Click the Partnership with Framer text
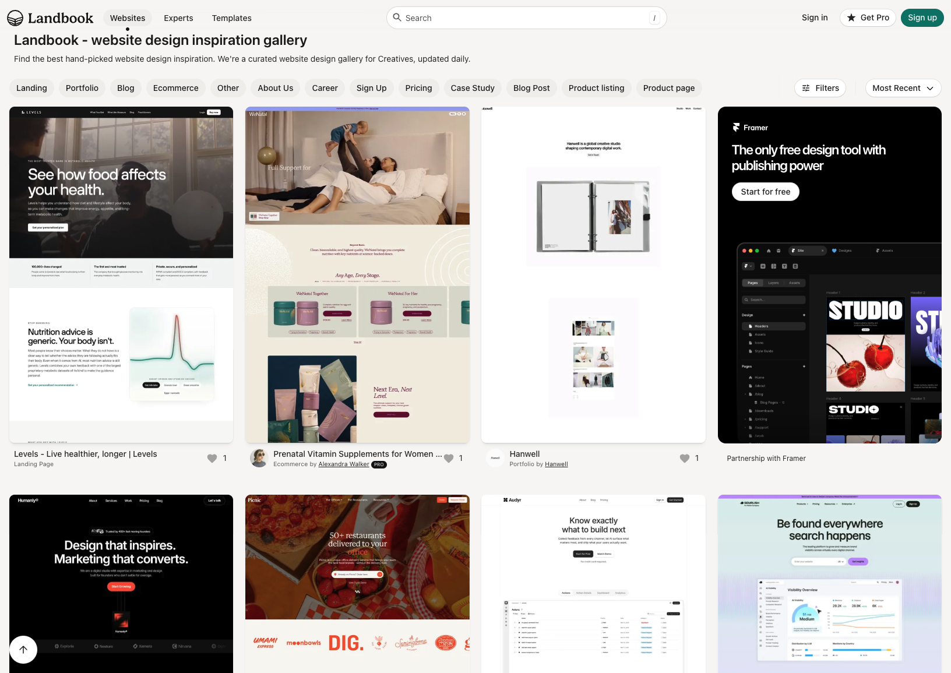Screen dimensions: 951x673 (766, 459)
